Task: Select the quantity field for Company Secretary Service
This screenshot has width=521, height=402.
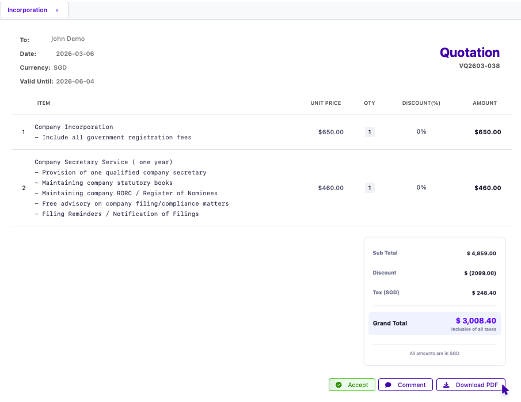Action: click(369, 187)
